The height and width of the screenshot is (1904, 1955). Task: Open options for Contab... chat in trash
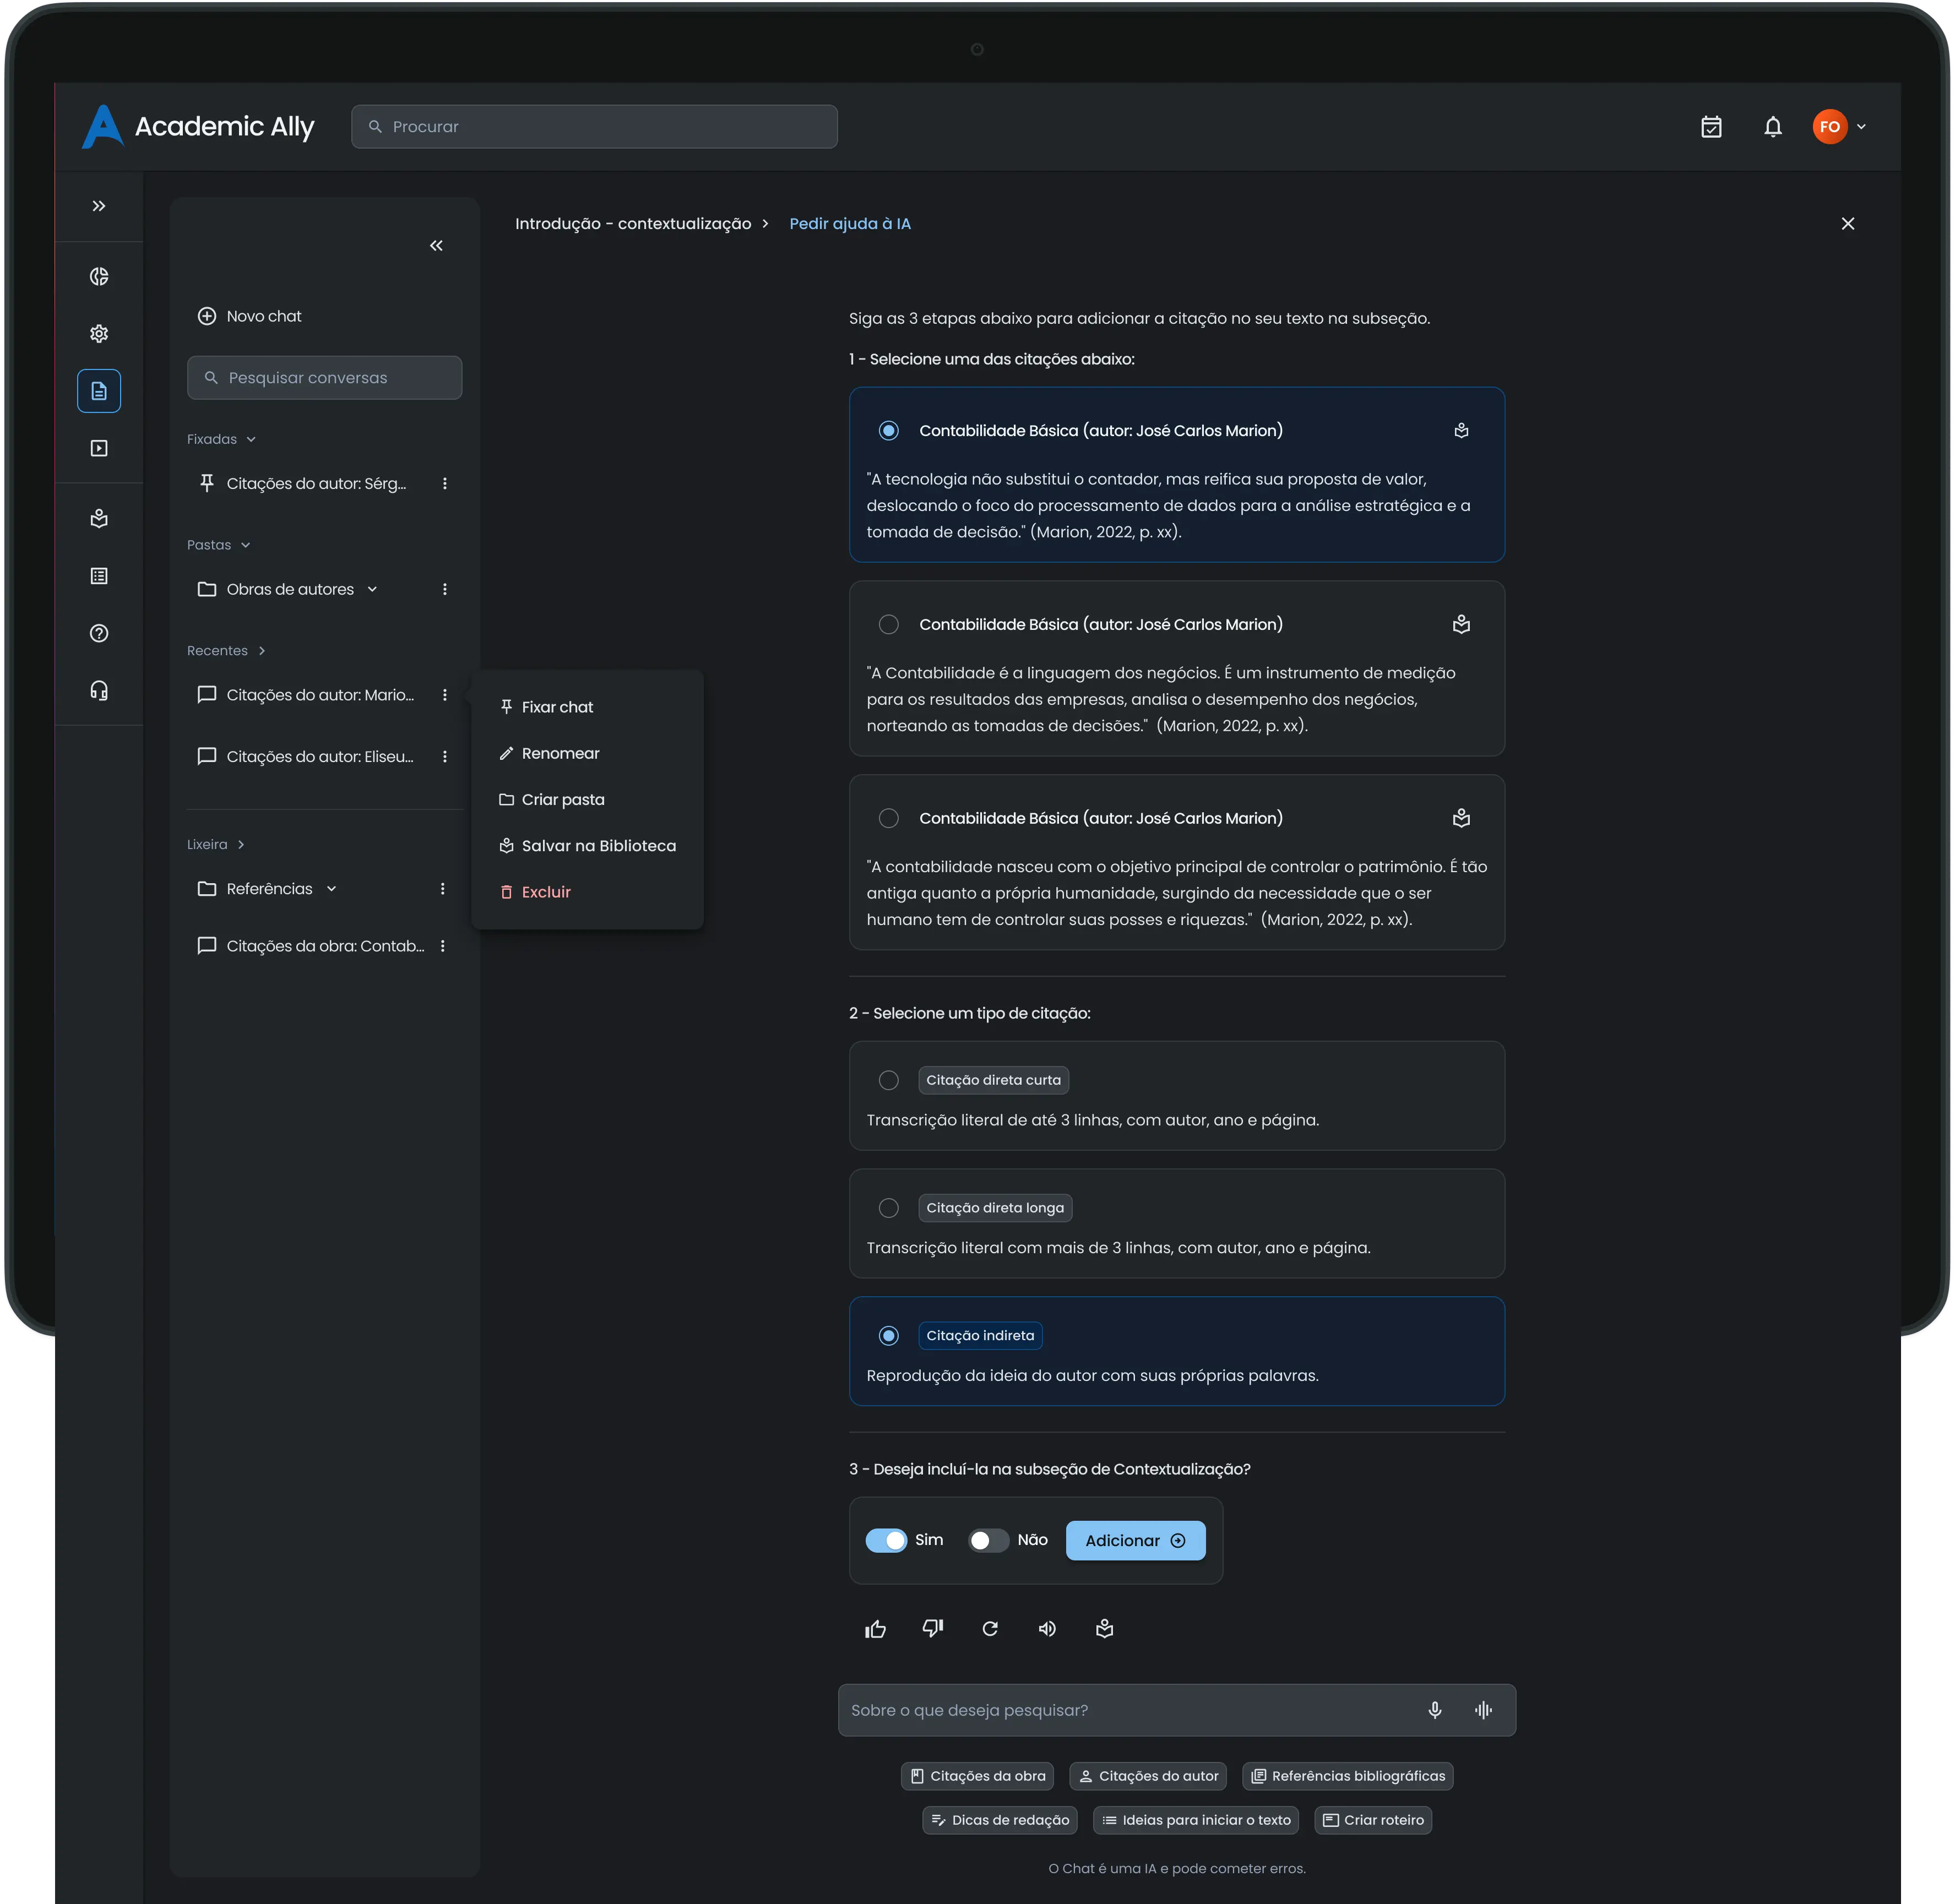click(x=443, y=946)
